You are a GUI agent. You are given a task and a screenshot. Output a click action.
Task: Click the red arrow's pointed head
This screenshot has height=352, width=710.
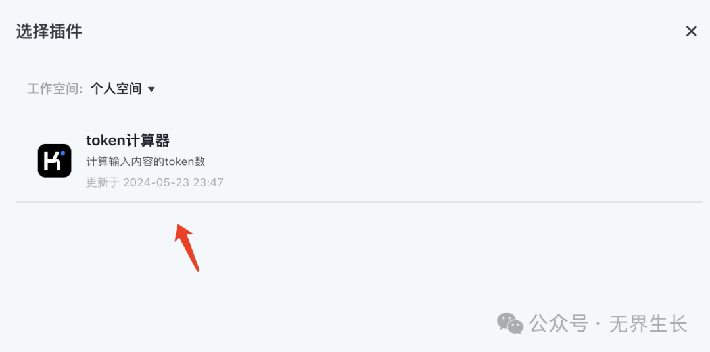[182, 233]
